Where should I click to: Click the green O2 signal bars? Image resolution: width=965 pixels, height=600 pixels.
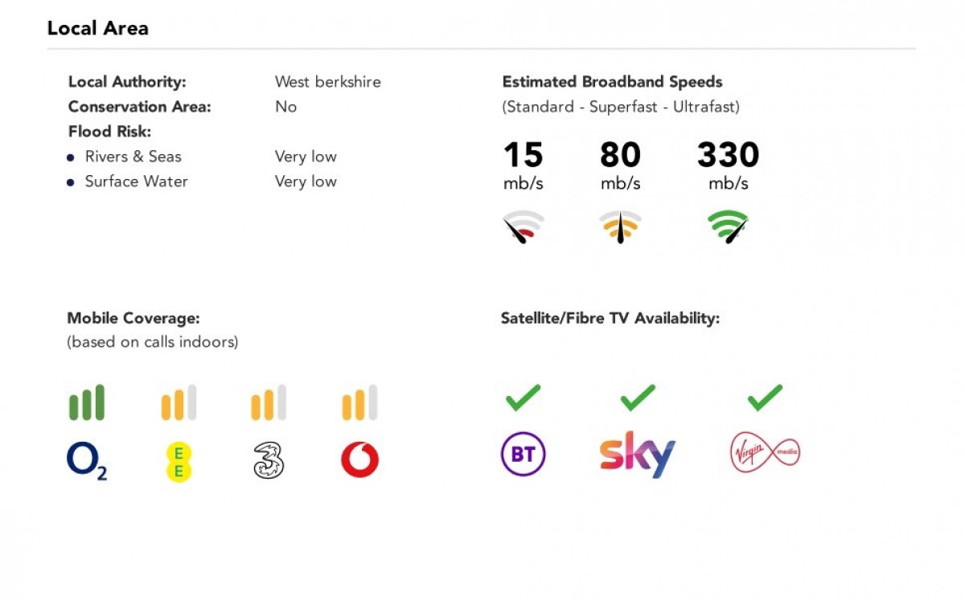pos(87,402)
